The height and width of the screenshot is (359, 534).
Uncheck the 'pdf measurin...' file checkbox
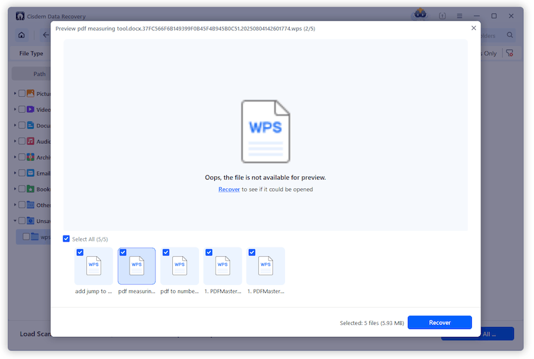point(123,252)
